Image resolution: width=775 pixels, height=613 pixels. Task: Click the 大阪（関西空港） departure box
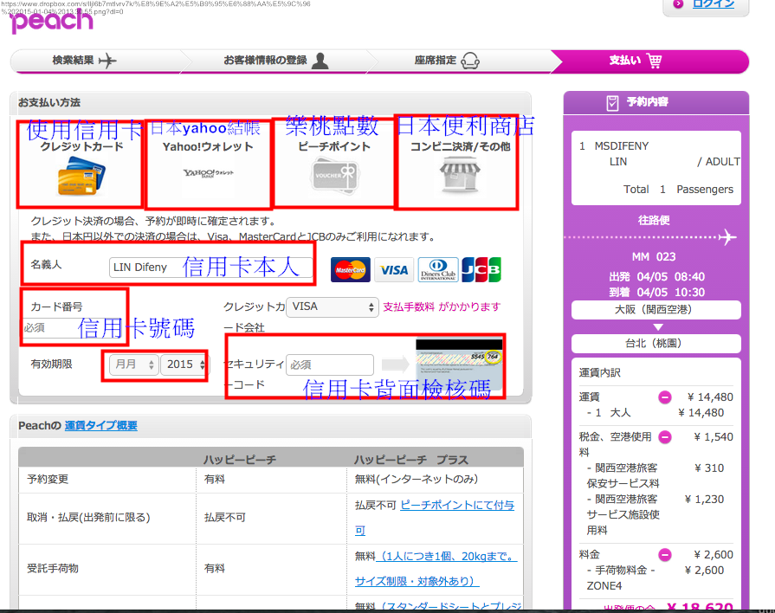point(656,310)
